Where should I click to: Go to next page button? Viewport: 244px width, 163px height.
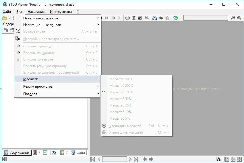(130, 159)
